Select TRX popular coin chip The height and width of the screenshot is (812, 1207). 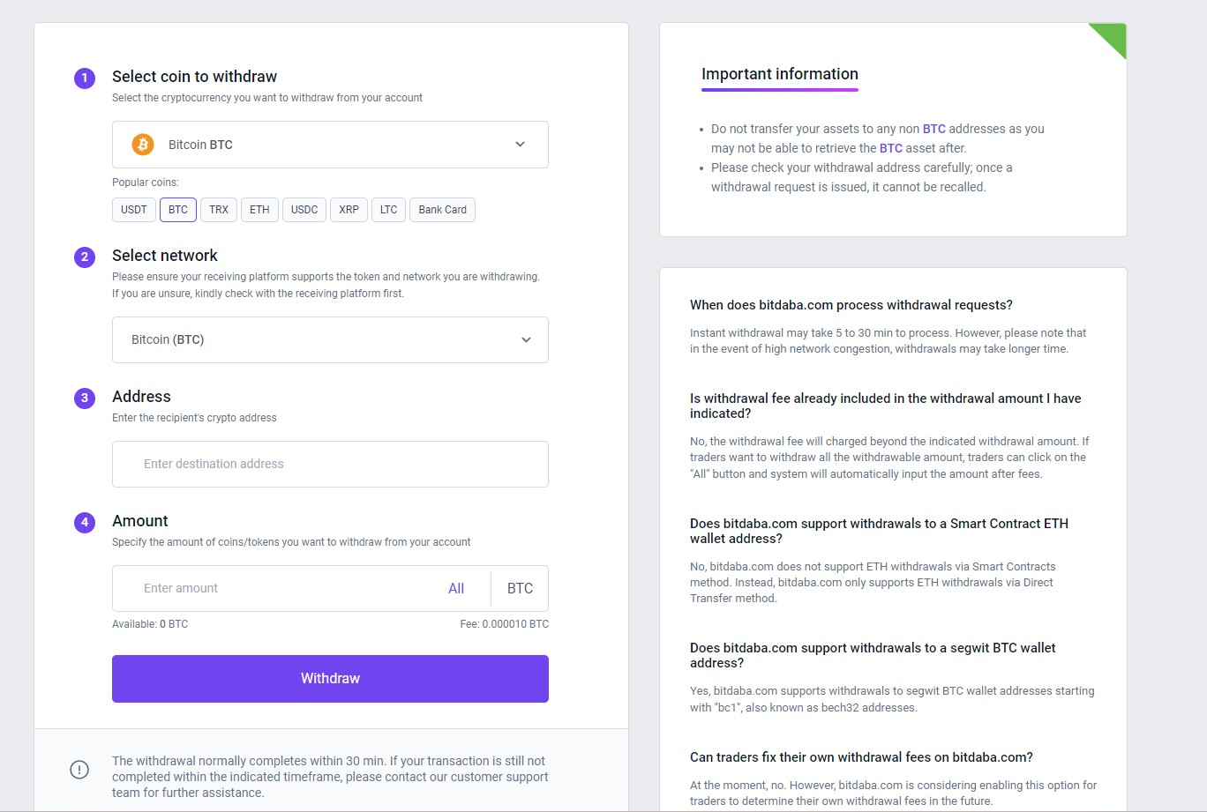(219, 210)
